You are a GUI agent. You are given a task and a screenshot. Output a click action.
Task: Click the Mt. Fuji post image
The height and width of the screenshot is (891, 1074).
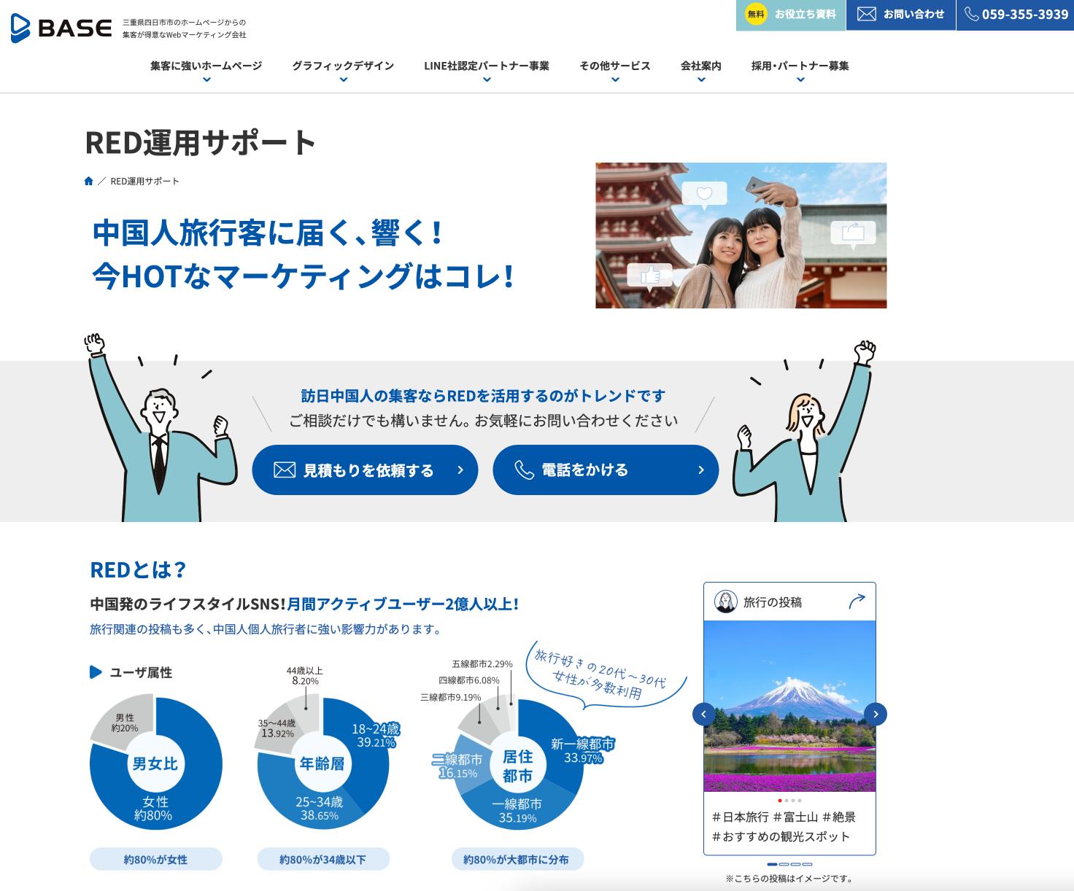coord(789,706)
